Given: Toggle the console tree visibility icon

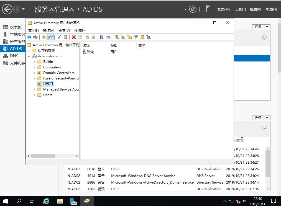Looking at the screenshot, I should [x=50, y=37].
